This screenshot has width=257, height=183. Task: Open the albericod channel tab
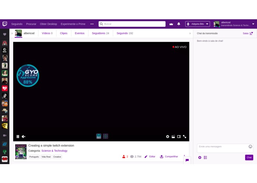pos(25,33)
